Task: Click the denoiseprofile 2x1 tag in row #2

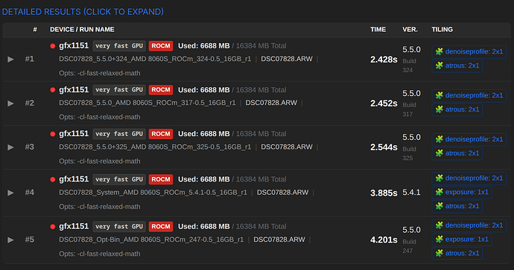Action: (469, 95)
